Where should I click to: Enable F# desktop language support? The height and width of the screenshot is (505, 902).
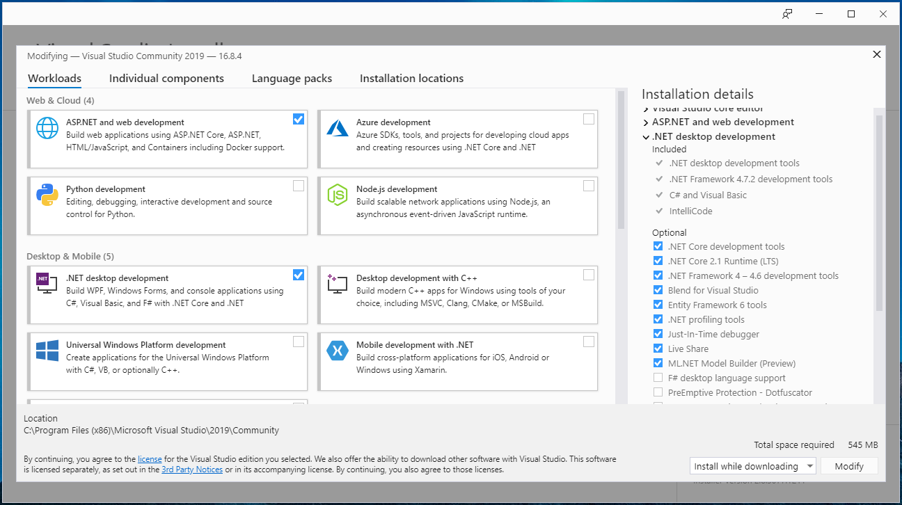pyautogui.click(x=658, y=378)
